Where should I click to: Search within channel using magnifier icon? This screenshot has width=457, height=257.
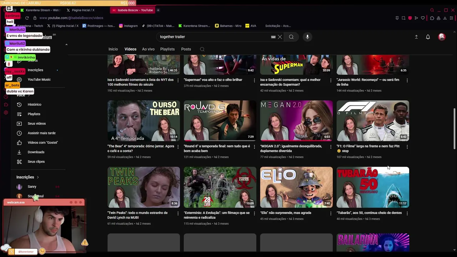tap(202, 49)
